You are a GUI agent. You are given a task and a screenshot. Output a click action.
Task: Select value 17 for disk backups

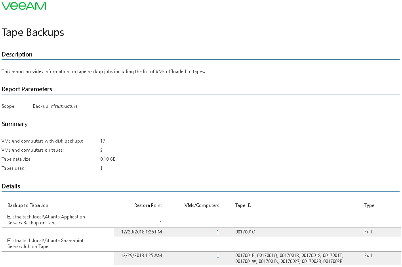click(x=103, y=141)
